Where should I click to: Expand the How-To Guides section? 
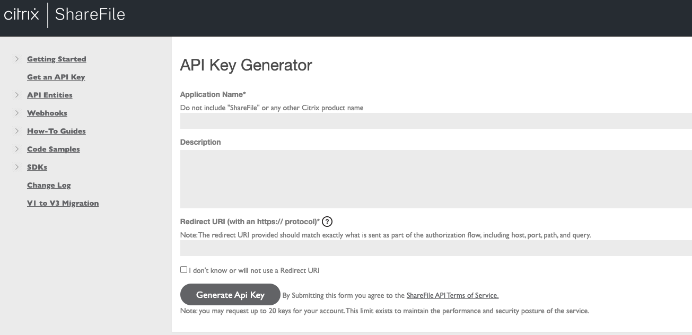[x=16, y=131]
